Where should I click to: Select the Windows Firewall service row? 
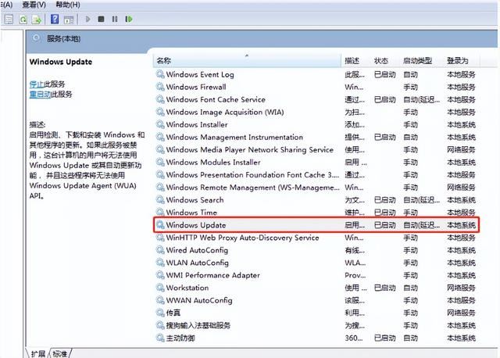196,88
